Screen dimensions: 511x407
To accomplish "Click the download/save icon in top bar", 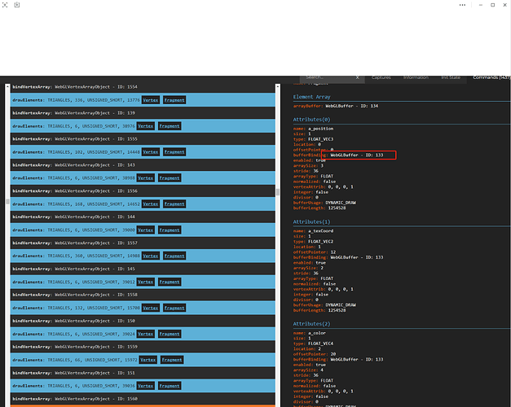I will tap(17, 5).
